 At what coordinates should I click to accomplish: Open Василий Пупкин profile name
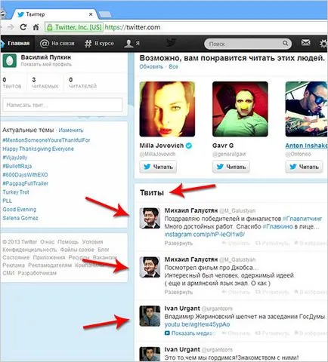coord(45,57)
